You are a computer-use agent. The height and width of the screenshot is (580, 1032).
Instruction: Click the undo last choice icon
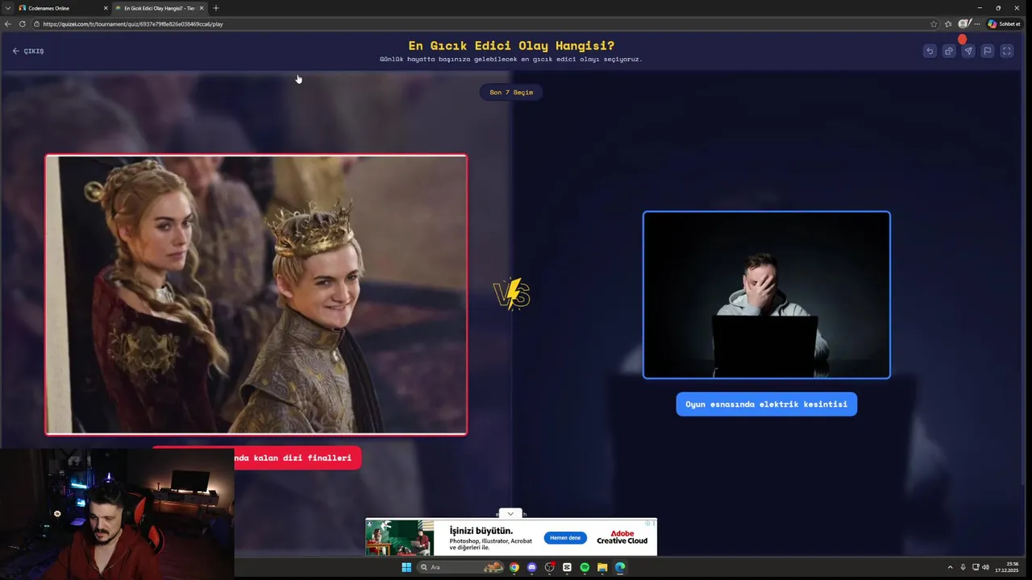(x=930, y=51)
